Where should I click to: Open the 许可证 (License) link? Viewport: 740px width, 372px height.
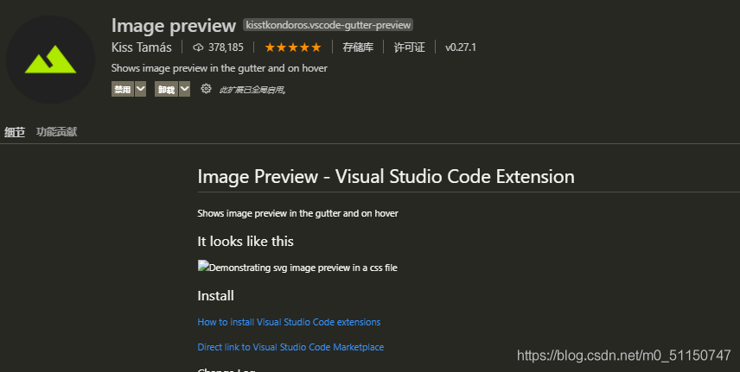tap(410, 47)
